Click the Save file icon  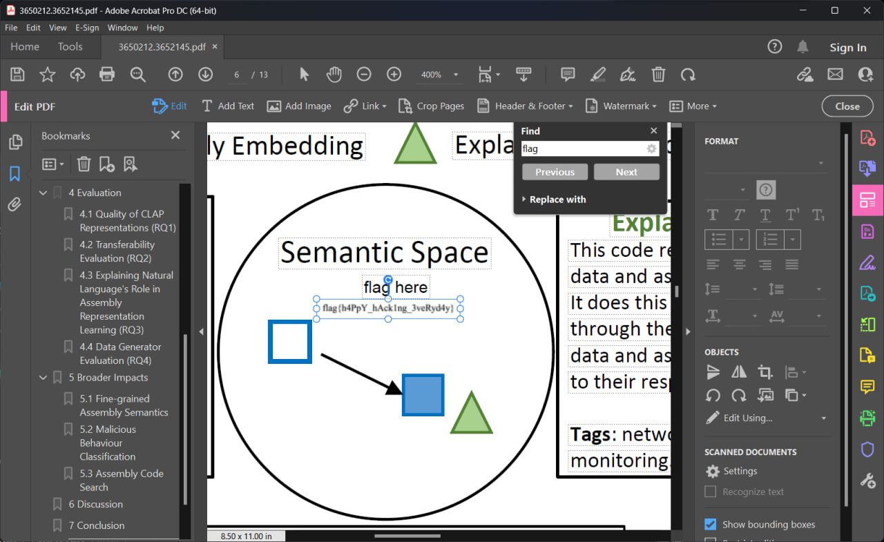click(18, 75)
